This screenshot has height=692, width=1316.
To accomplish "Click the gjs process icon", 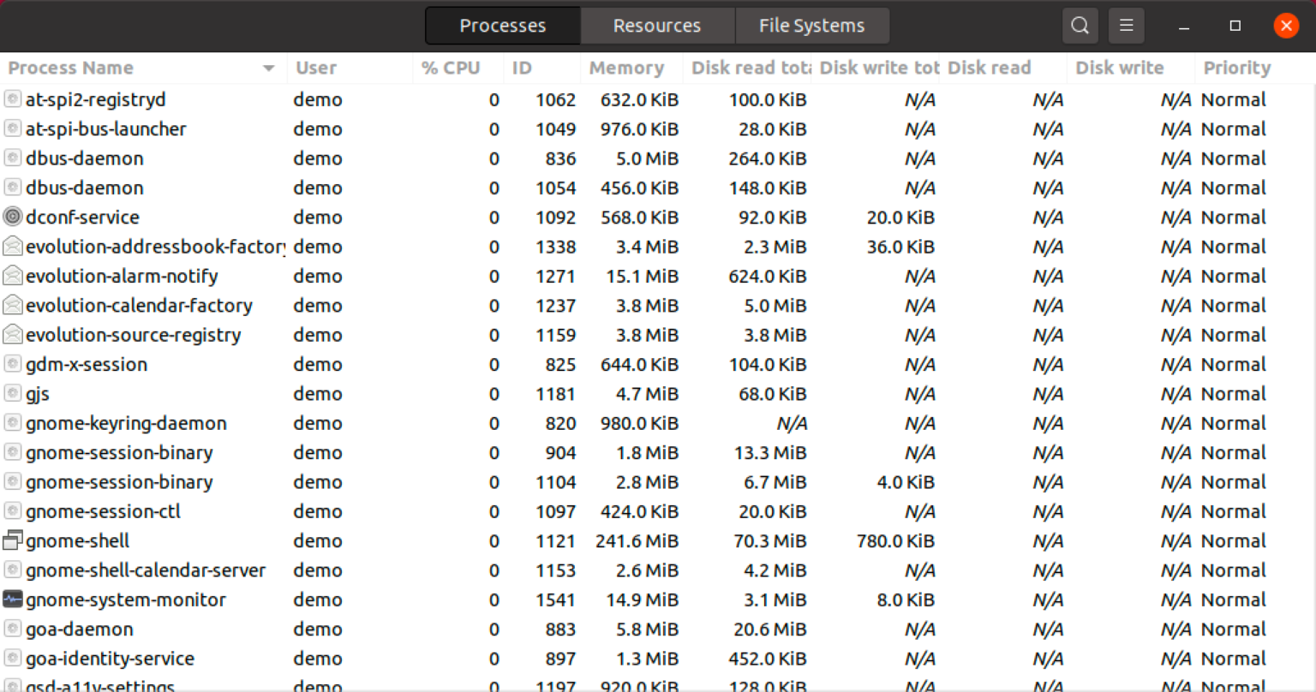I will coord(12,393).
